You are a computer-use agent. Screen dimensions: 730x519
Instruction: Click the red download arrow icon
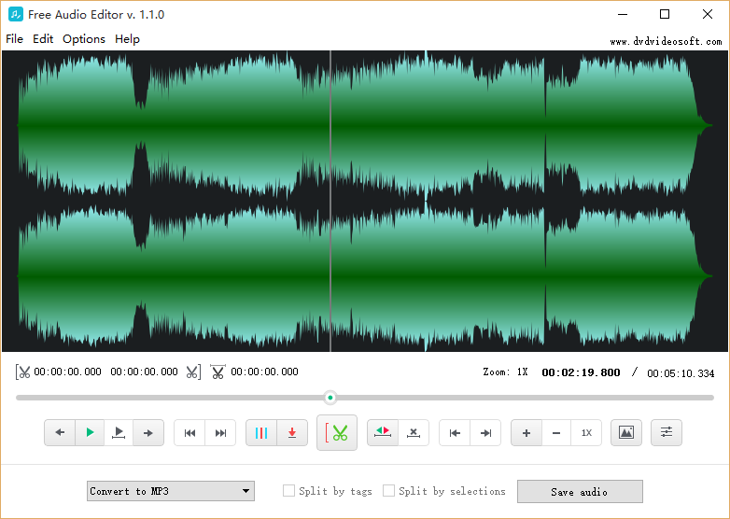point(292,432)
